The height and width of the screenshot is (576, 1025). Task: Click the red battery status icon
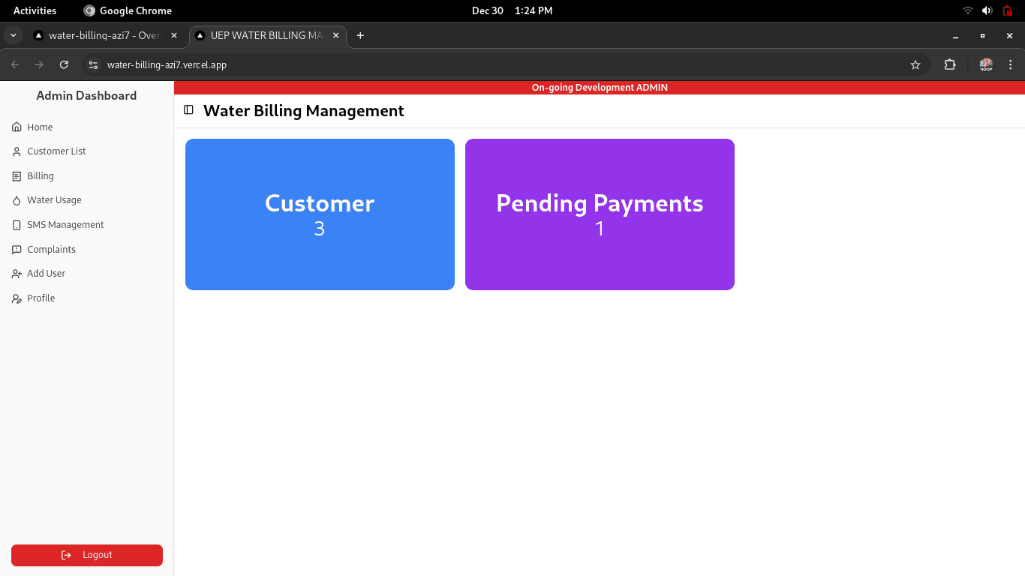[x=1008, y=10]
